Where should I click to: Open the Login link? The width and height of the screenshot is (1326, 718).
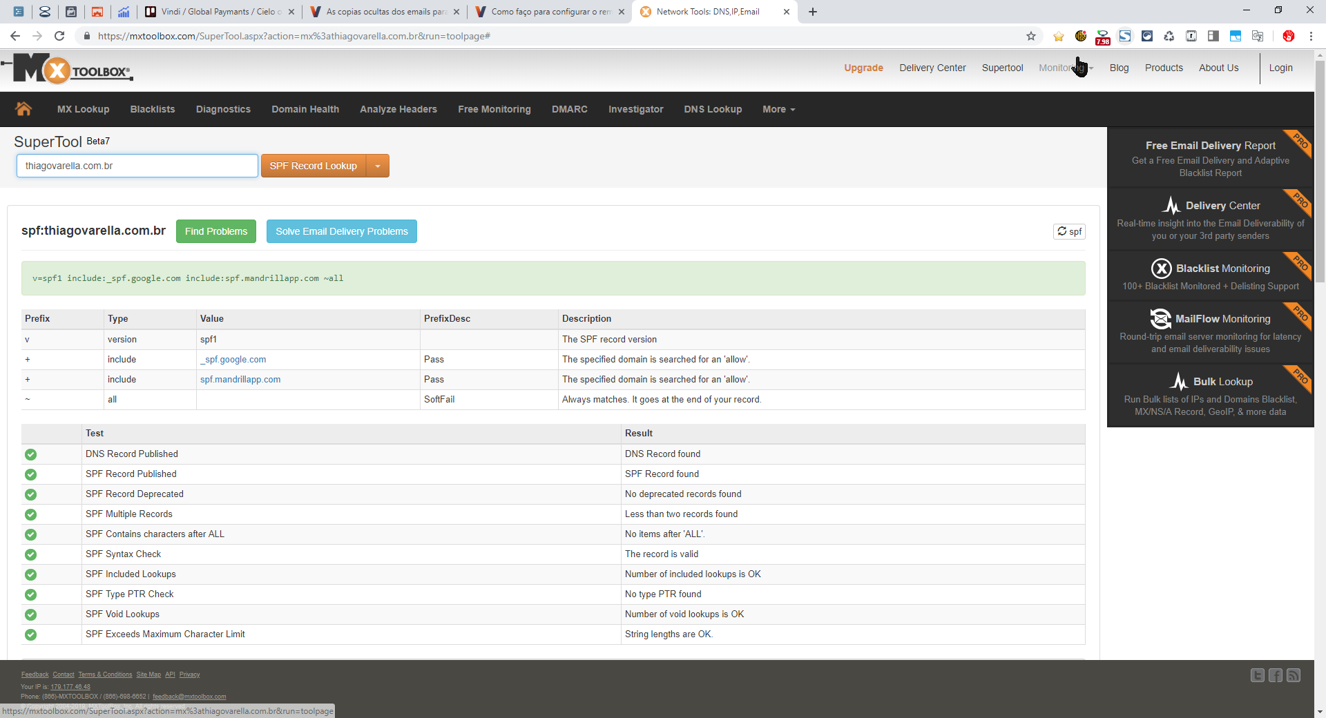(x=1281, y=68)
